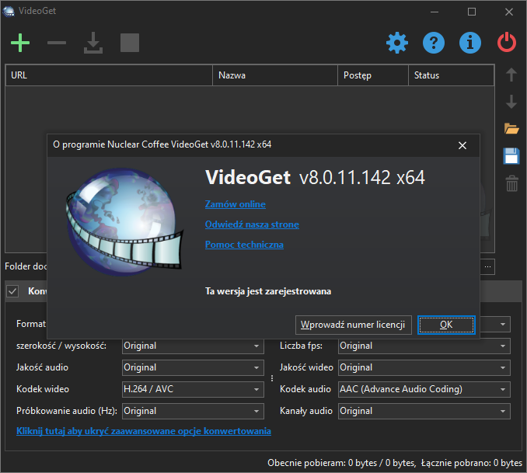Maximize the VideoGet window

point(472,12)
